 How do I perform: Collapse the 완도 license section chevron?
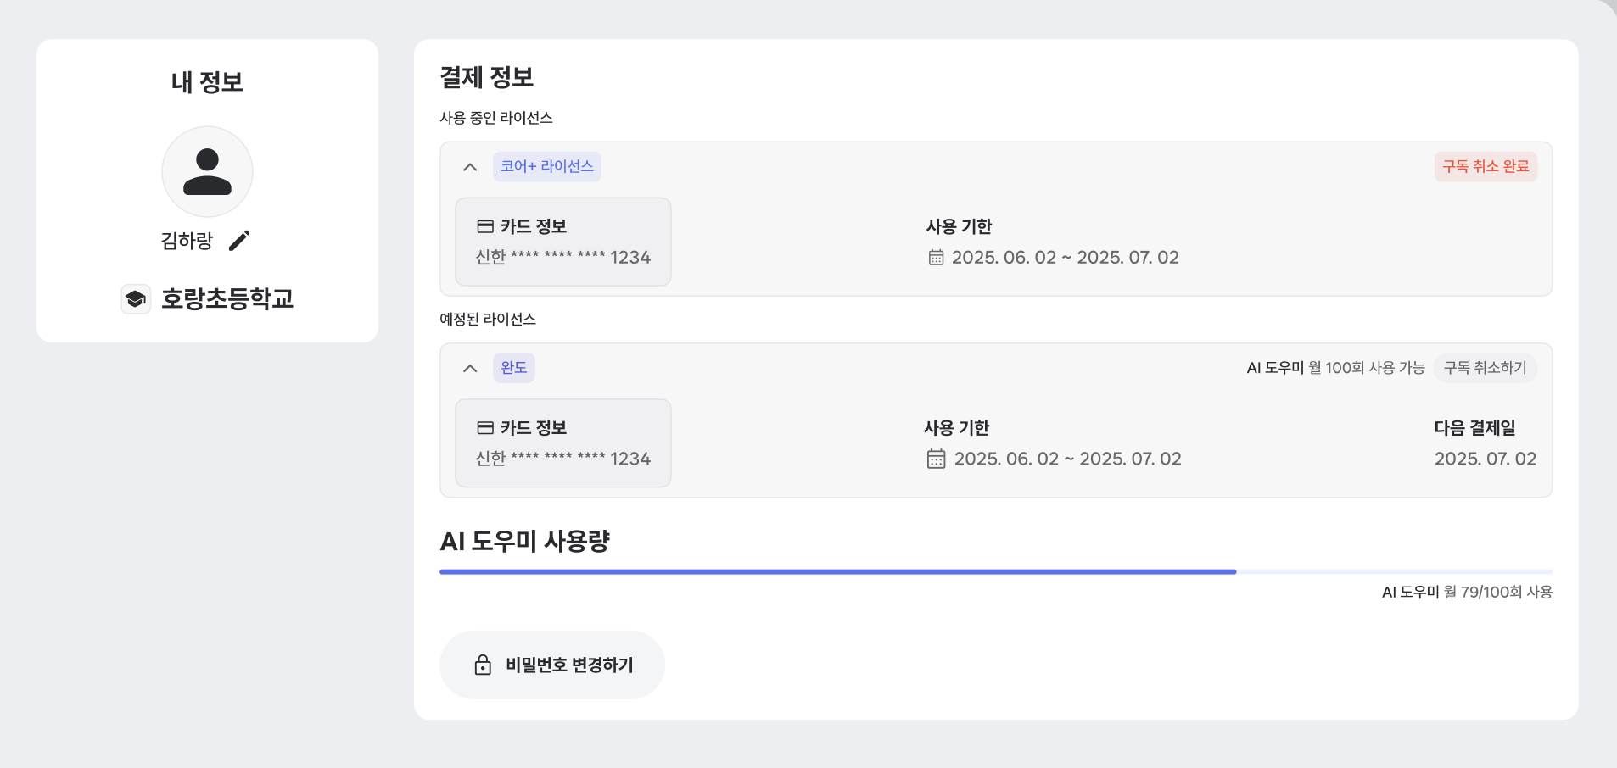[470, 368]
